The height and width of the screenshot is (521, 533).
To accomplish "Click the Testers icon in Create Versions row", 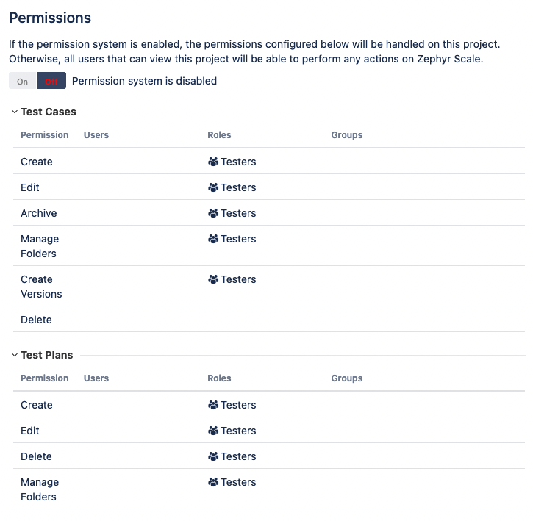I will [x=213, y=279].
